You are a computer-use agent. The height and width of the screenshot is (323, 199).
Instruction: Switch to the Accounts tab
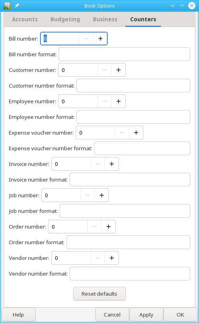click(x=25, y=19)
